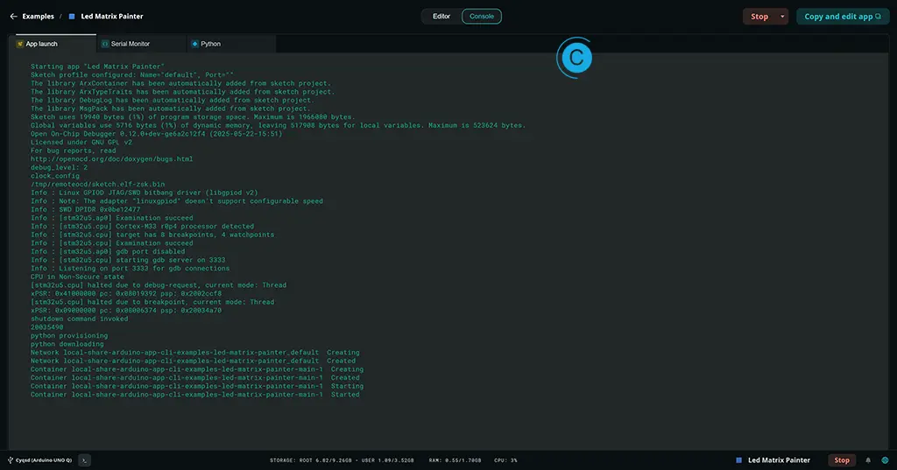Switch to the Editor view
Image resolution: width=897 pixels, height=470 pixels.
click(441, 16)
